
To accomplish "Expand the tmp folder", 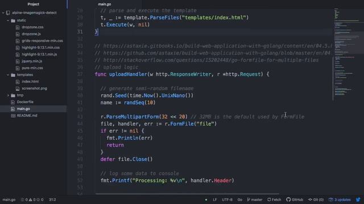I will click(8, 95).
